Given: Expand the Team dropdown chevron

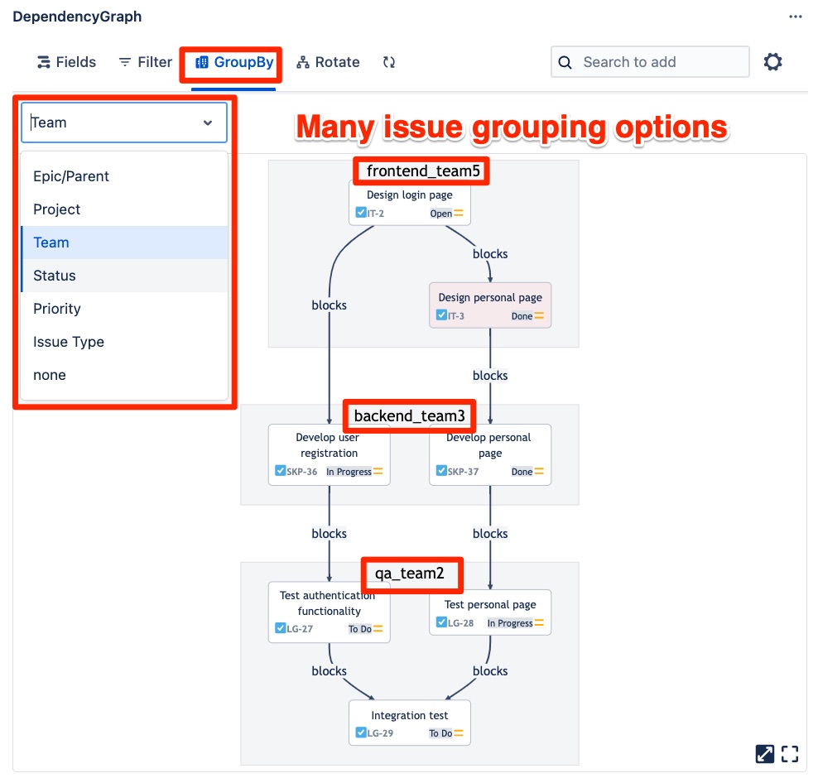Looking at the screenshot, I should (207, 122).
